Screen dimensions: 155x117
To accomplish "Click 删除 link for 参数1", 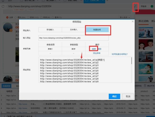I will pyautogui.click(x=100, y=49).
